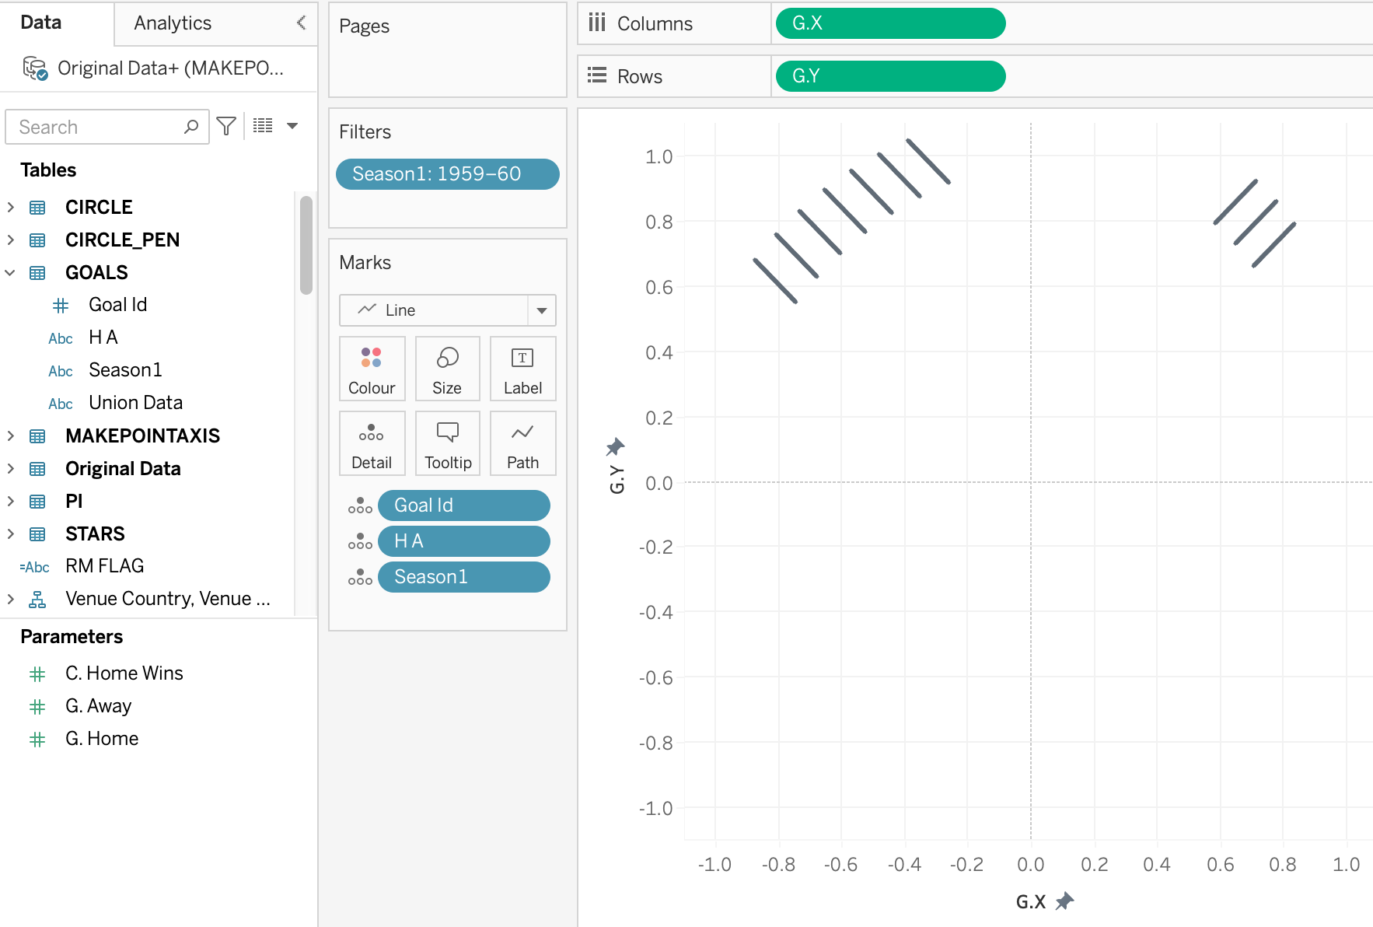Viewport: 1373px width, 927px height.
Task: Click the Path marks card
Action: (x=522, y=443)
